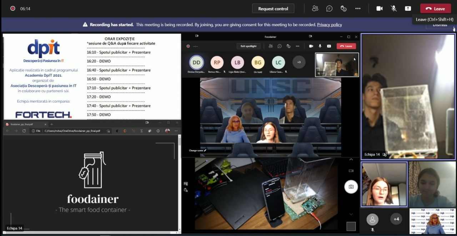Switch to video mode in Camera app
457x236 pixels.
351,171
